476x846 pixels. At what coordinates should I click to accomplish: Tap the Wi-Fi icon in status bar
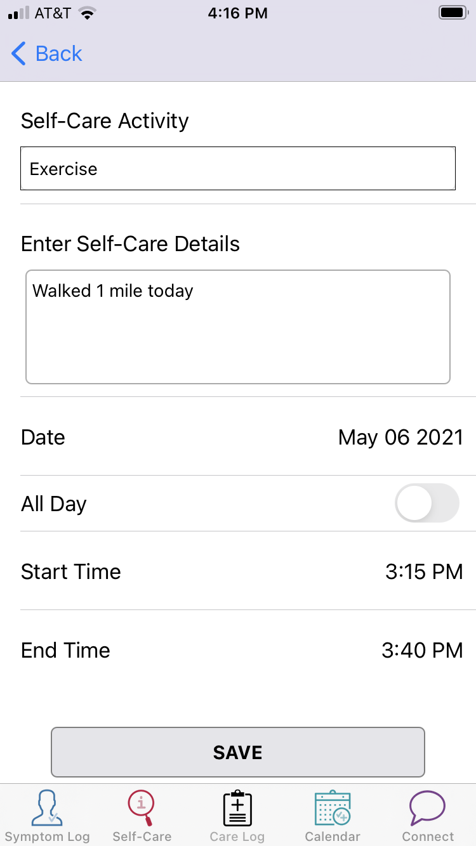(87, 13)
